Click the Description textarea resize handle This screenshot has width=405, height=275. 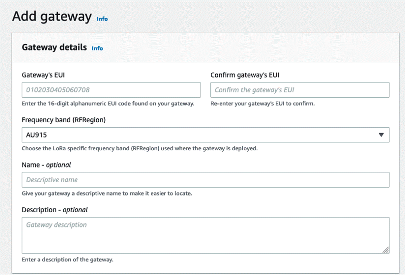coord(386,250)
